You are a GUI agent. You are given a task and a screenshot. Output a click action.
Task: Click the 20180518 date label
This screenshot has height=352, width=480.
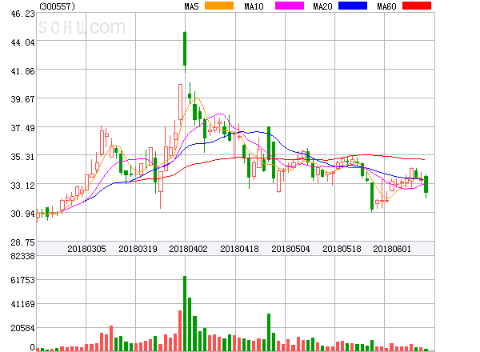(342, 249)
